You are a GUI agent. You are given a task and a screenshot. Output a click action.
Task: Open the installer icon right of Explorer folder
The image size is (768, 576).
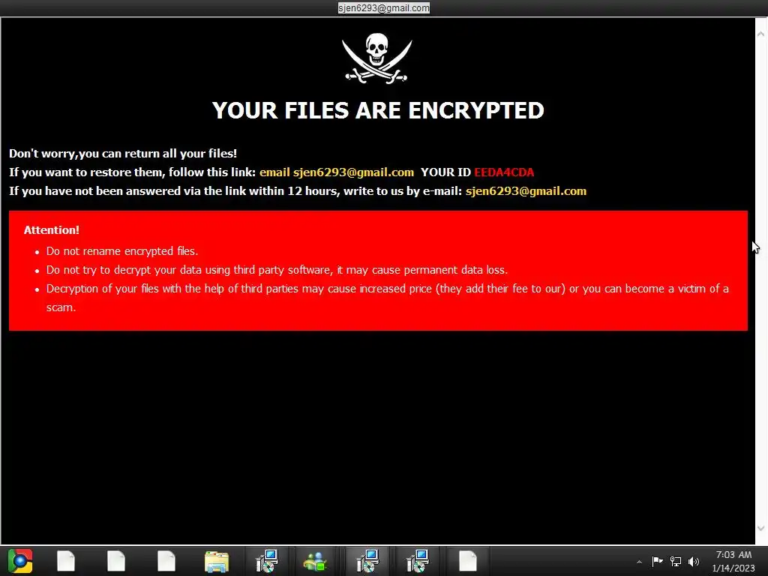pyautogui.click(x=266, y=561)
